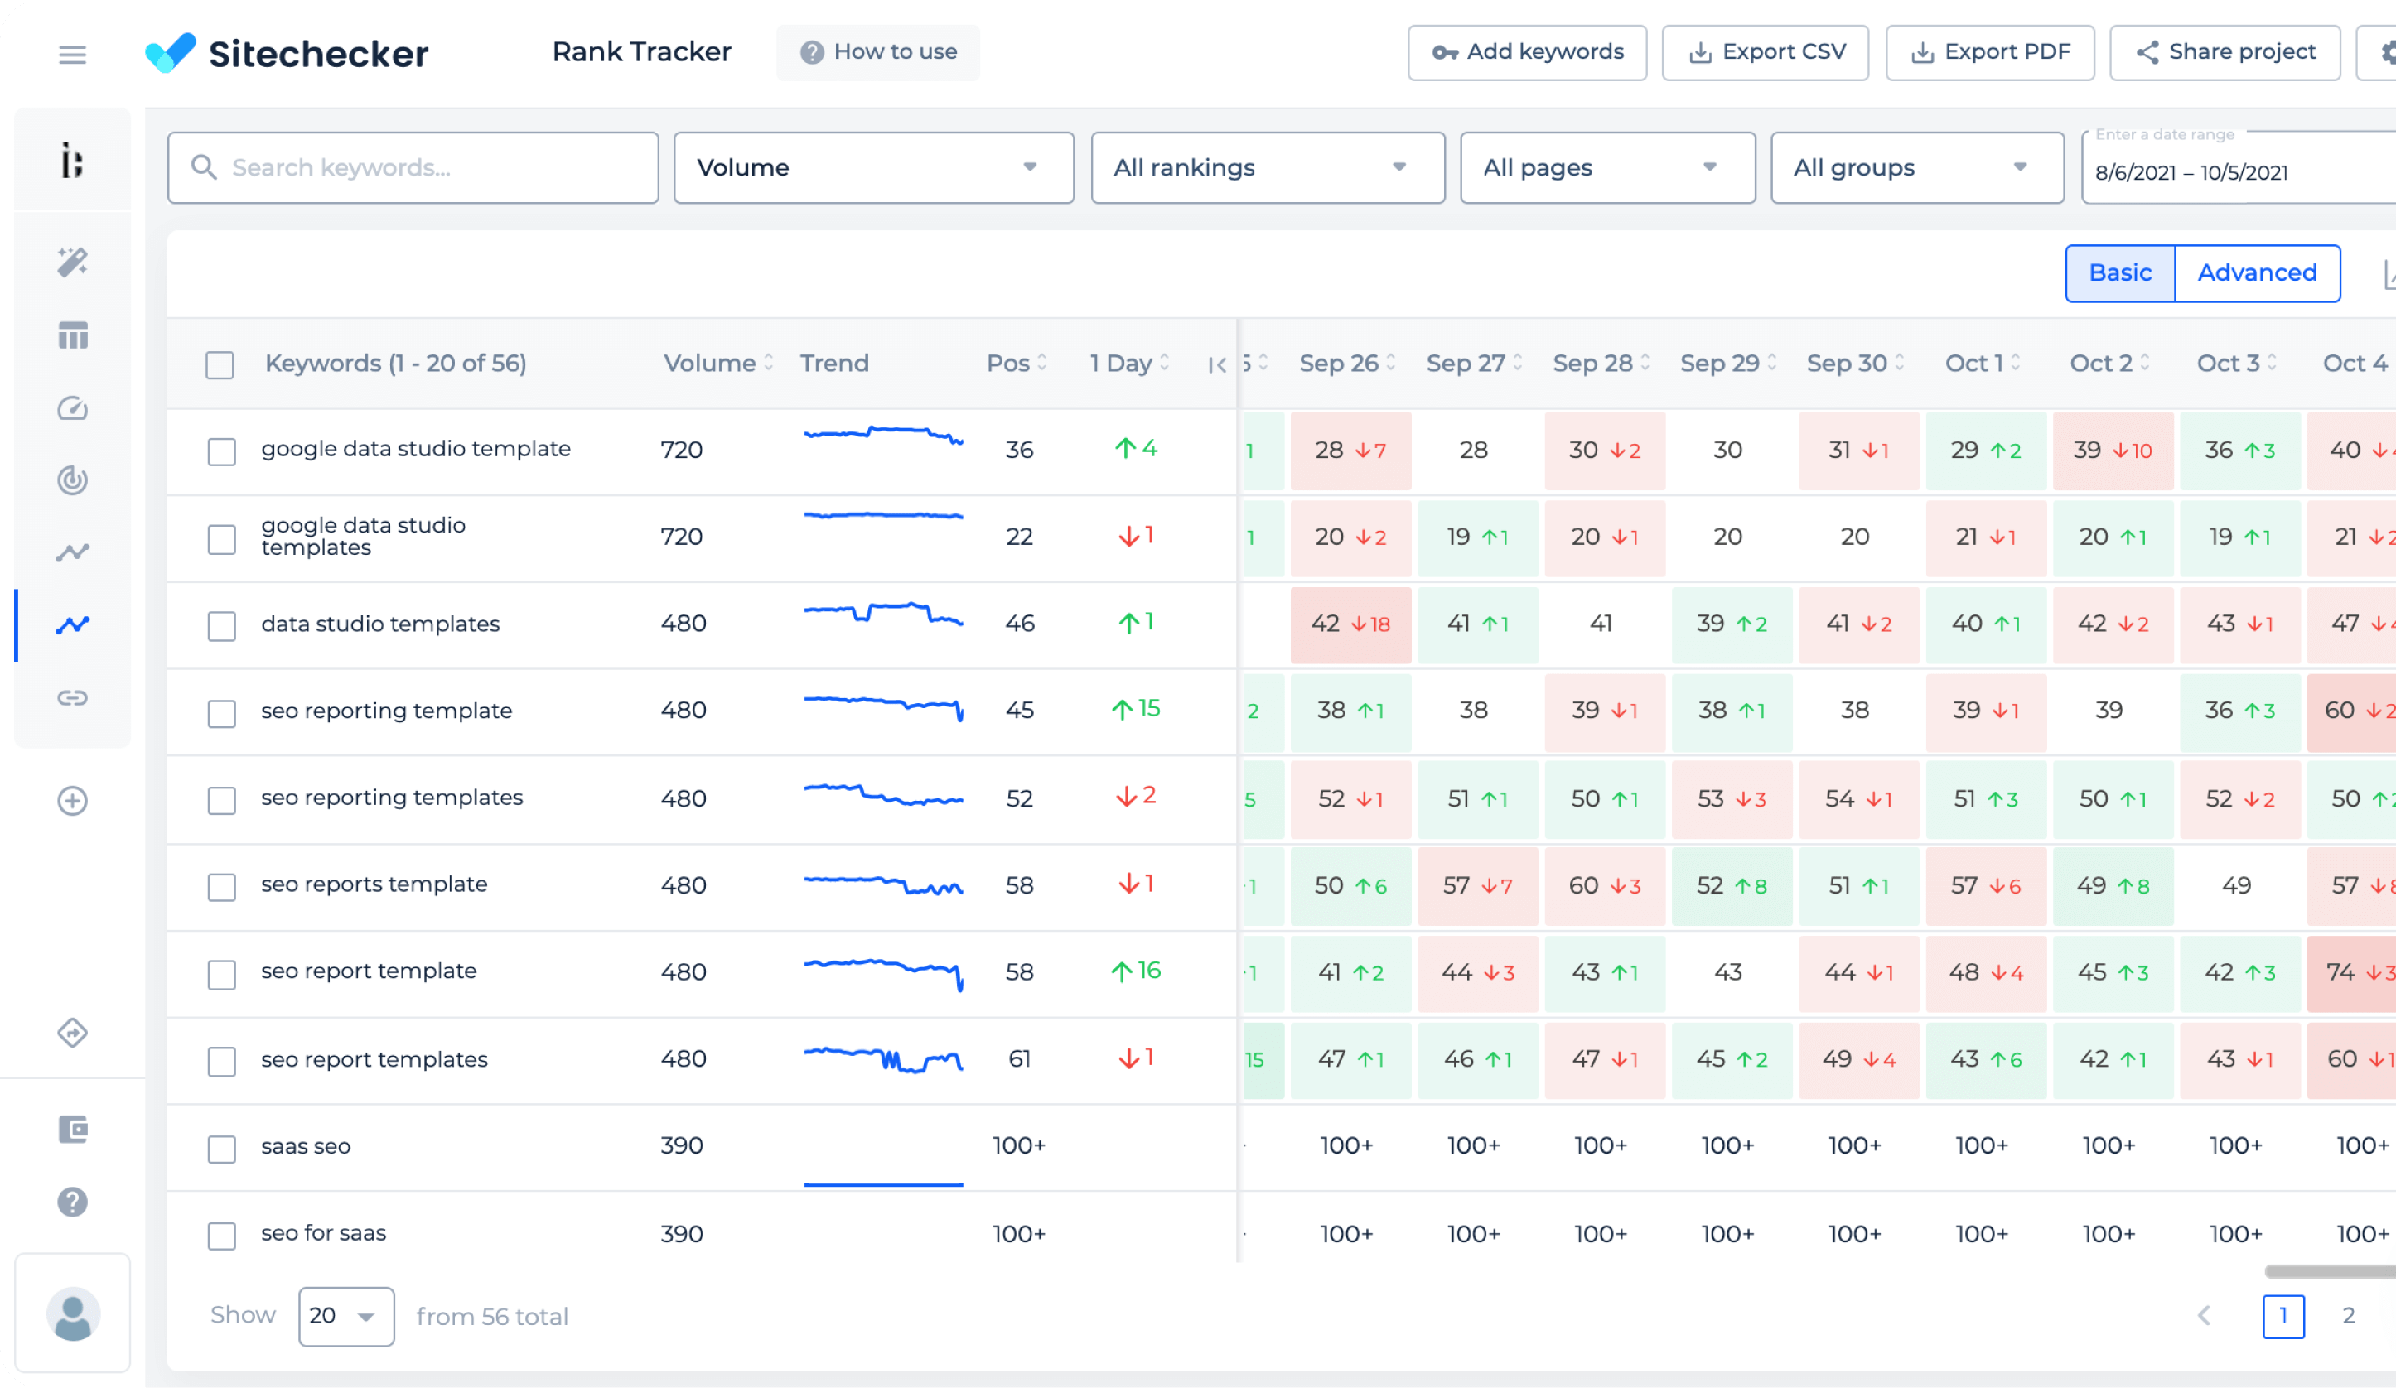Click the dashboard overview icon
The height and width of the screenshot is (1388, 2396).
(71, 335)
